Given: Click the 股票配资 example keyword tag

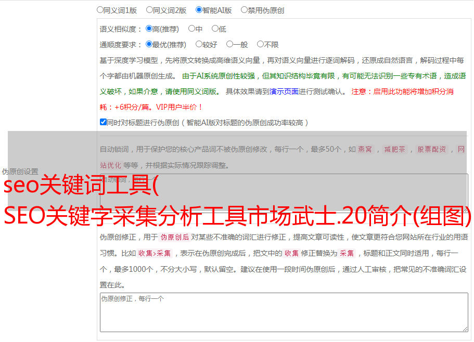Looking at the screenshot, I should (x=432, y=149).
